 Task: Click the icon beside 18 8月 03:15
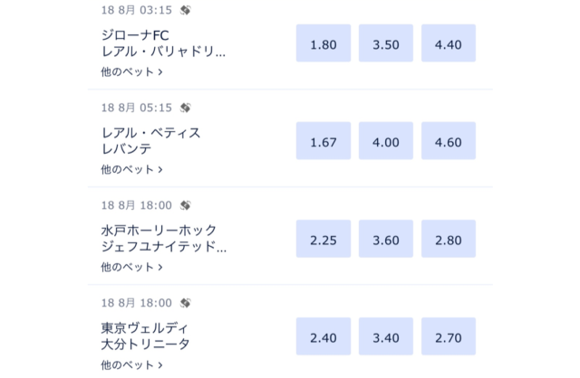click(x=185, y=10)
